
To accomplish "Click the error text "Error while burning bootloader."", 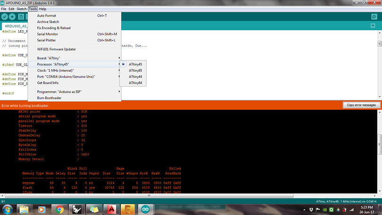I will (x=25, y=106).
